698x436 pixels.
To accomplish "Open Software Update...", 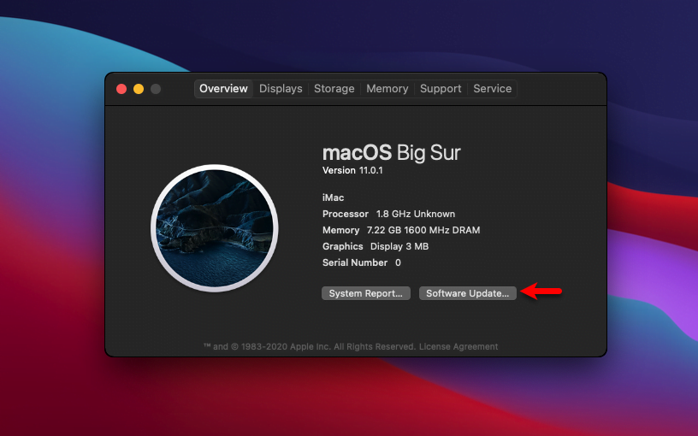I will coord(467,293).
